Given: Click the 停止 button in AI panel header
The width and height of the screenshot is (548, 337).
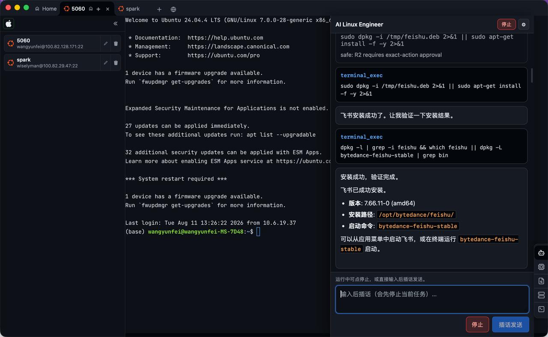Looking at the screenshot, I should pyautogui.click(x=506, y=24).
